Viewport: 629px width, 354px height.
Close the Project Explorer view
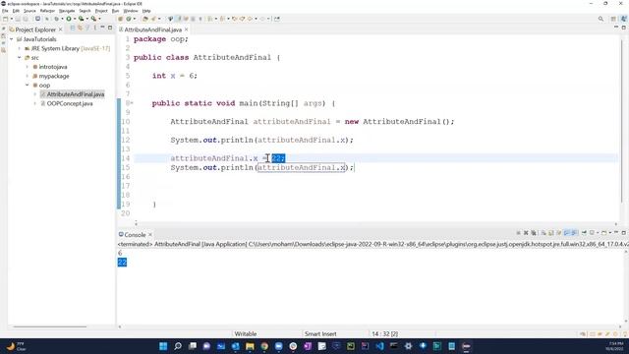(x=61, y=29)
